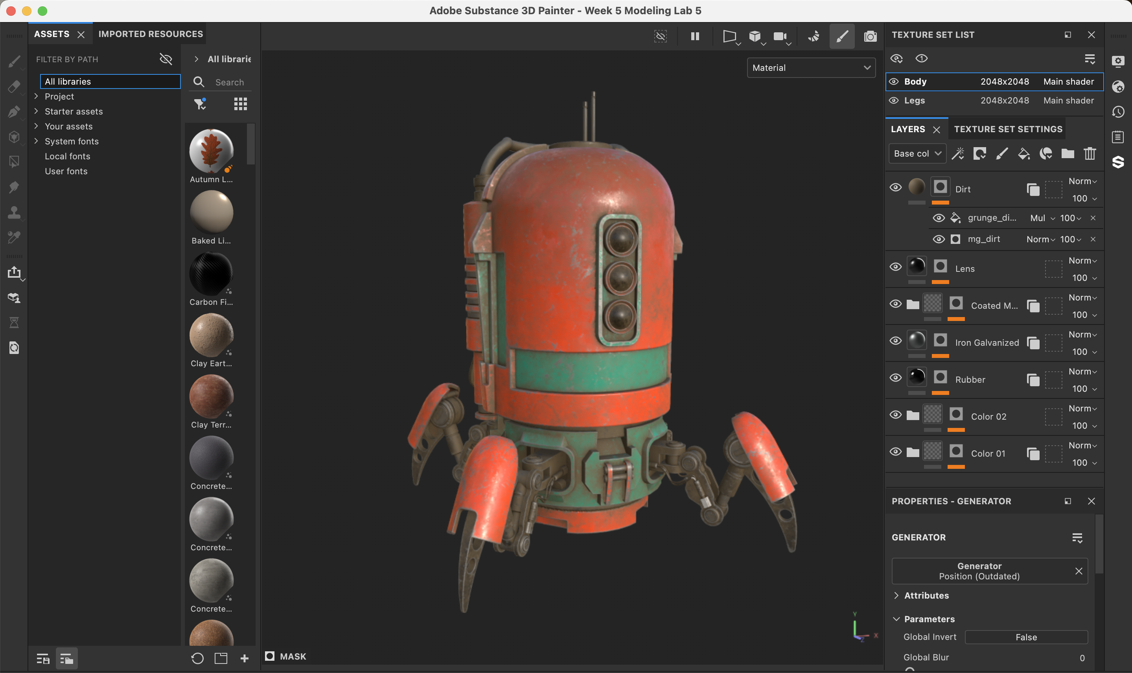1132x673 pixels.
Task: Hide the Dirt layer
Action: tap(896, 187)
